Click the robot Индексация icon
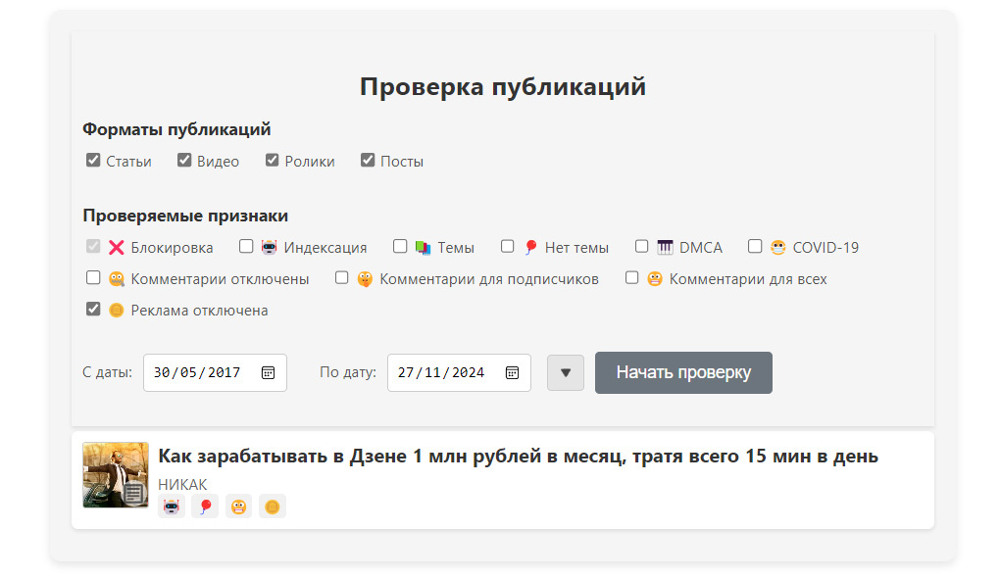This screenshot has height=579, width=1000. point(270,247)
